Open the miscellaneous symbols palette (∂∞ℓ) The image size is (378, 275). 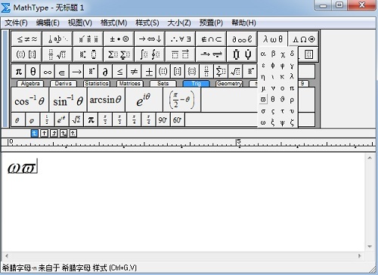(x=242, y=39)
